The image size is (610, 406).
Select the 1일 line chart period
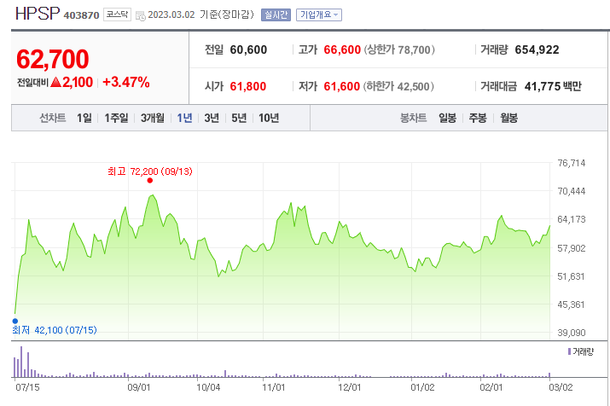point(84,119)
